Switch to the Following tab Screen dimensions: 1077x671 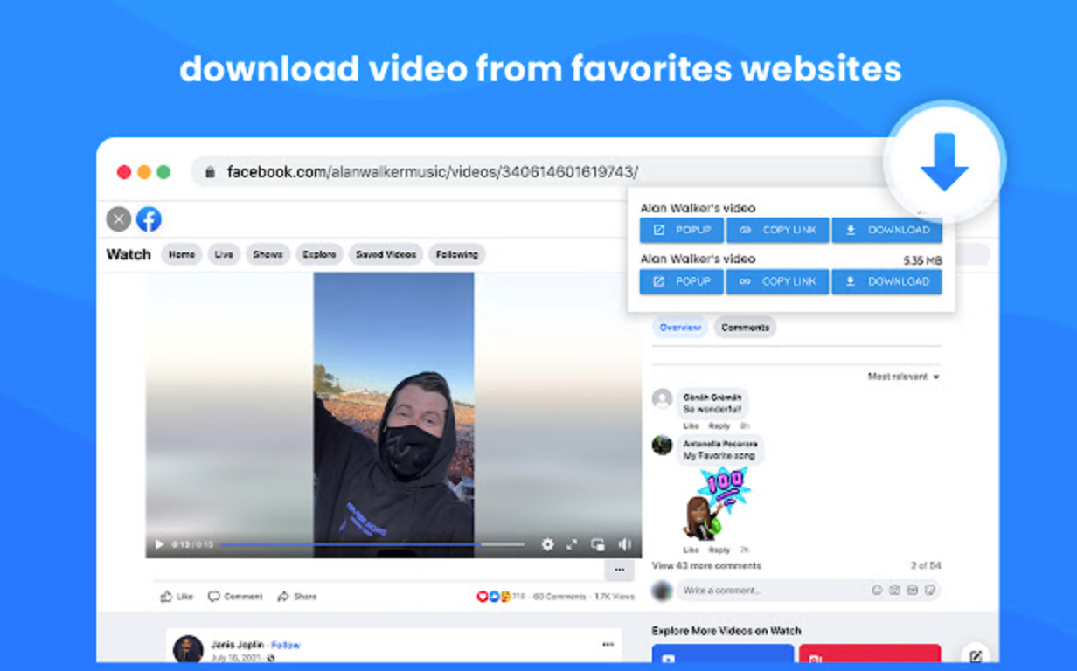(x=457, y=254)
